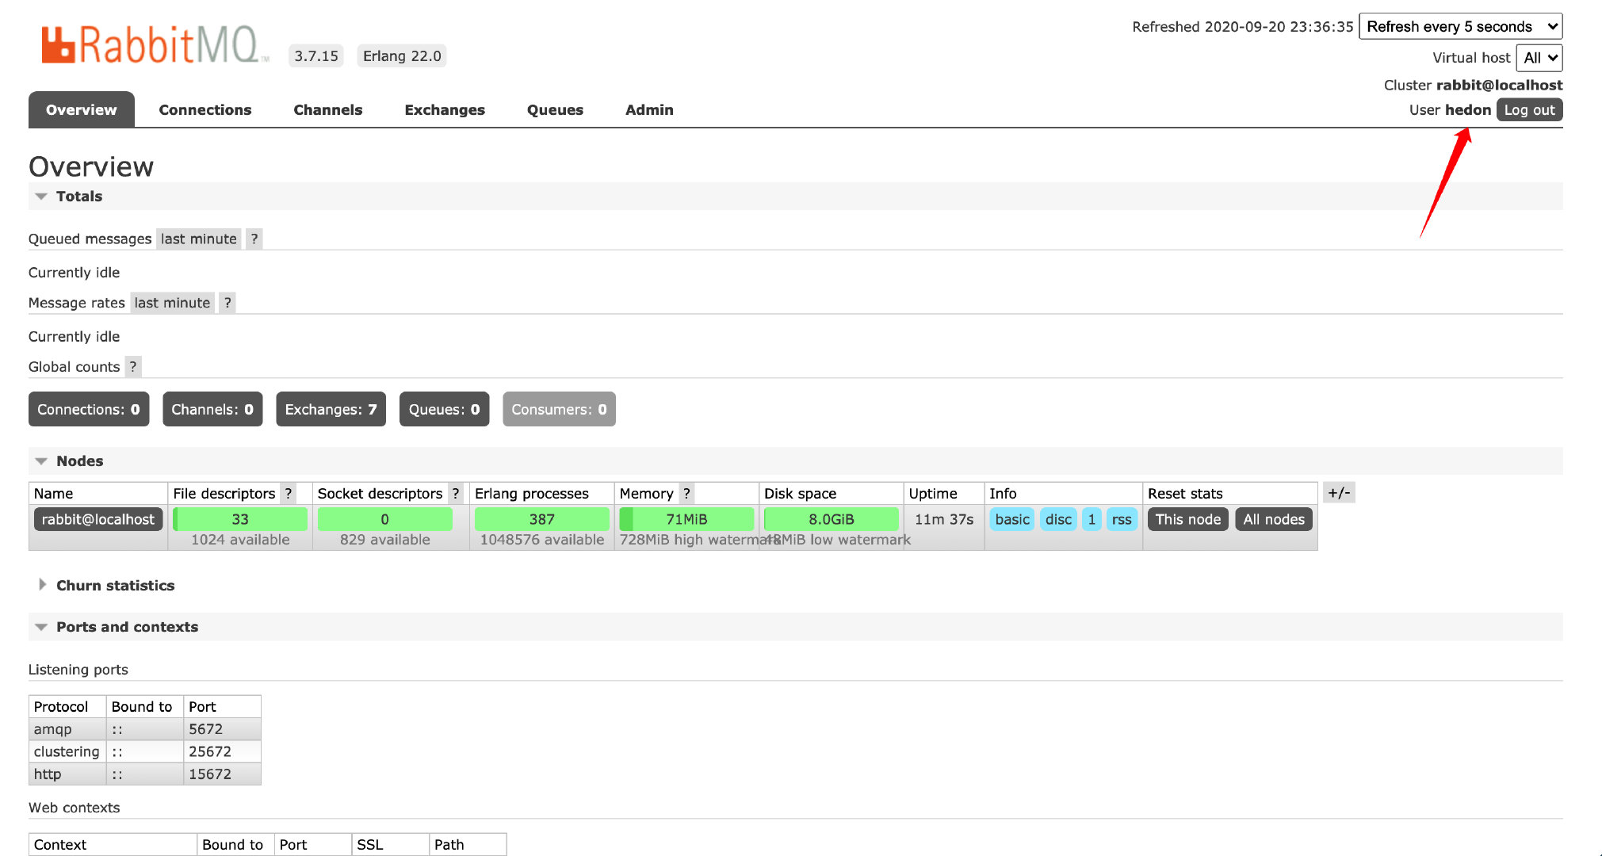Click help icon beside Queued messages
The height and width of the screenshot is (856, 1602).
click(x=254, y=239)
